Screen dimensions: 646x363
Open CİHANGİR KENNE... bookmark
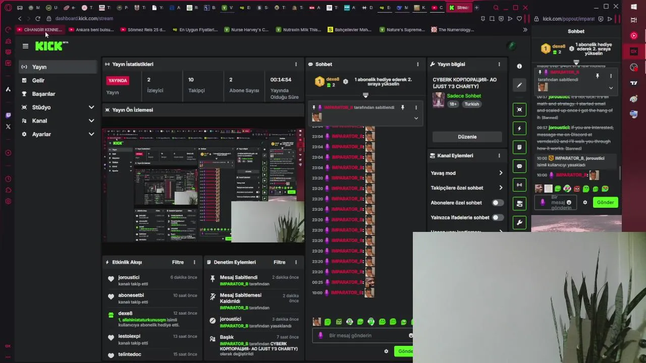click(x=39, y=30)
